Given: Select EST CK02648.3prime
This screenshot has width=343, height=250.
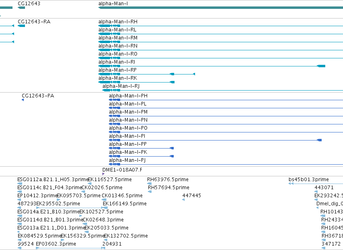Looking at the screenshot, I should (103, 220).
